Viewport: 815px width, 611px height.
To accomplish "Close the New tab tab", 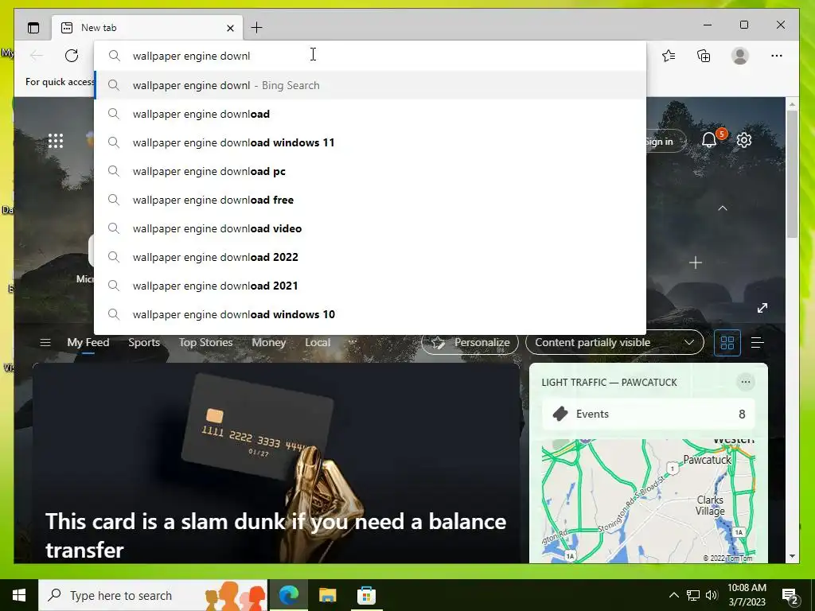I will [x=230, y=28].
